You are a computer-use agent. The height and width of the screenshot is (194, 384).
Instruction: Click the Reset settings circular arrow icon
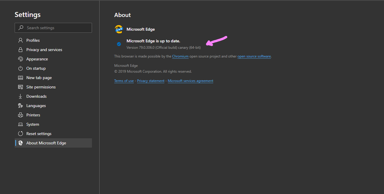pyautogui.click(x=21, y=134)
